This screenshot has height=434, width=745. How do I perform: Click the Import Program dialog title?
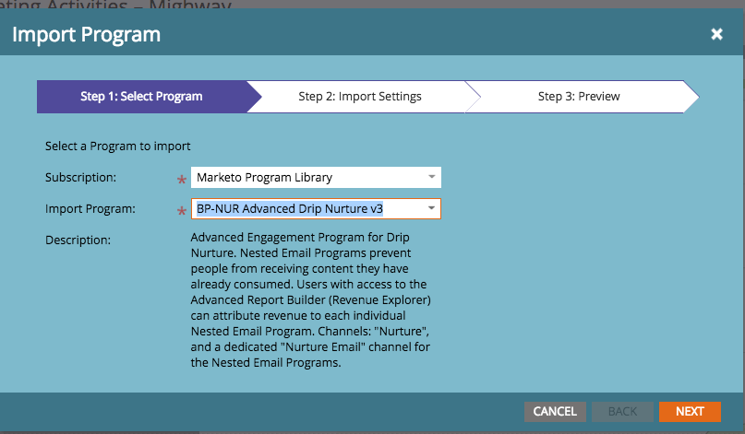point(86,35)
